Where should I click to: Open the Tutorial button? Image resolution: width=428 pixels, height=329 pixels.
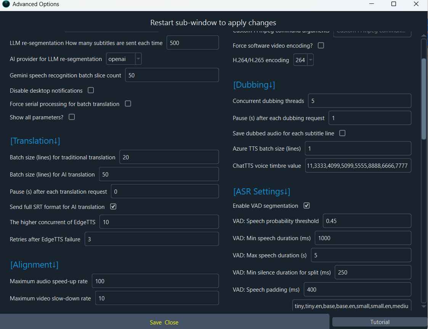coord(380,322)
